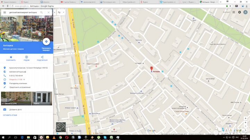
Task: Click the Nearby (Рядом) icon
Action: pos(26,57)
